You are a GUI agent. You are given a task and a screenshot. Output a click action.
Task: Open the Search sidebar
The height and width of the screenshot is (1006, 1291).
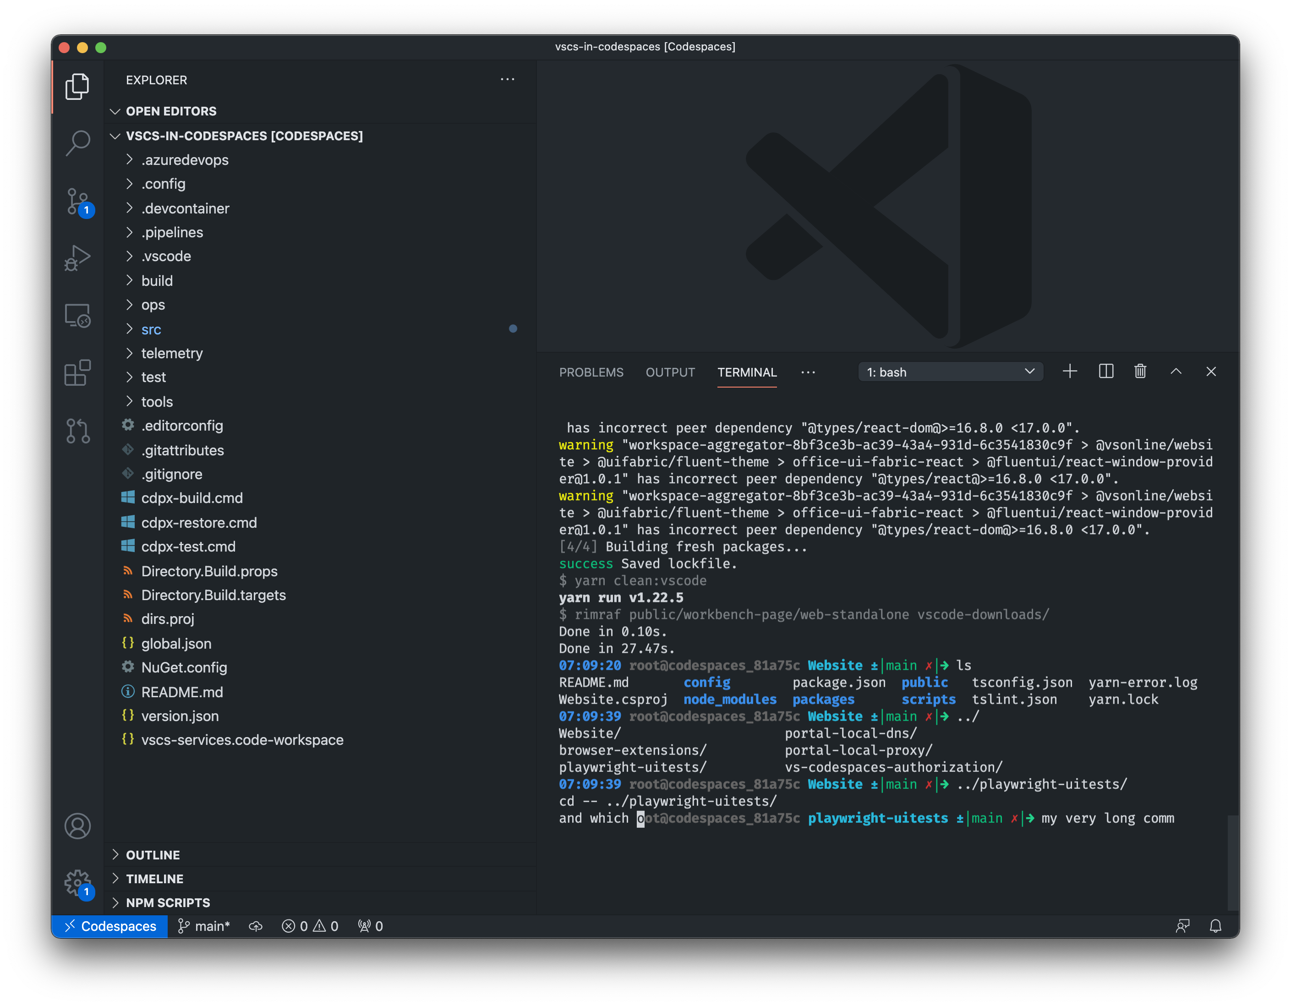click(77, 143)
